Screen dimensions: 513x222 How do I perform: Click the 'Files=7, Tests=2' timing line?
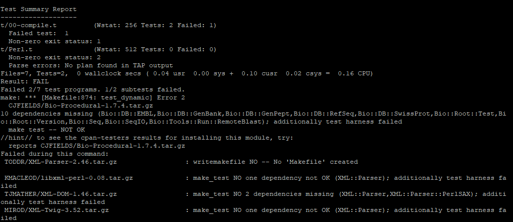(x=187, y=73)
